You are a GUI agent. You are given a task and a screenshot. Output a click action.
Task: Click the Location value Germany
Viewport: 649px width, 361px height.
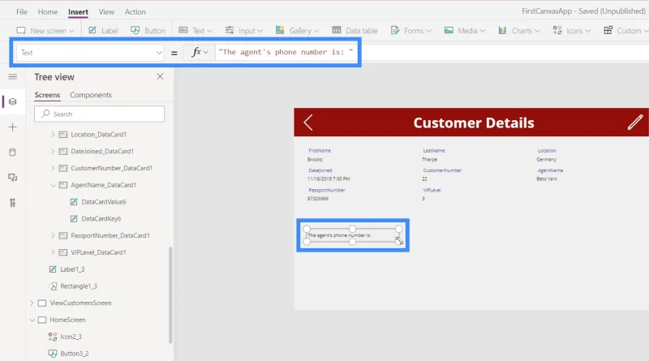point(546,159)
